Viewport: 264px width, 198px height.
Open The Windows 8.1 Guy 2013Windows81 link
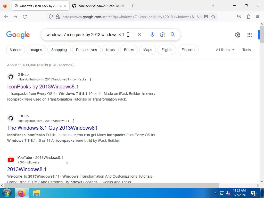[52, 128]
